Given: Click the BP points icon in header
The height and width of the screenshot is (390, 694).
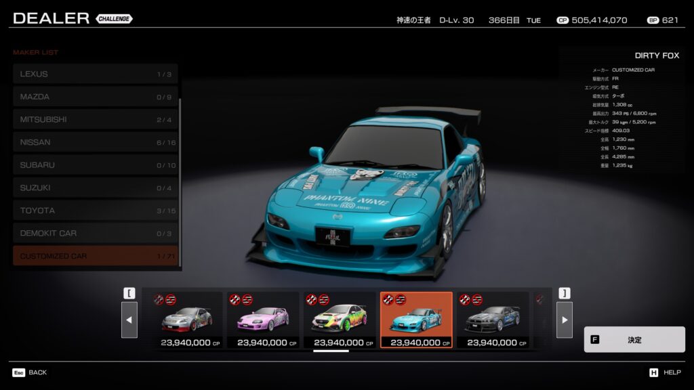Looking at the screenshot, I should (653, 20).
